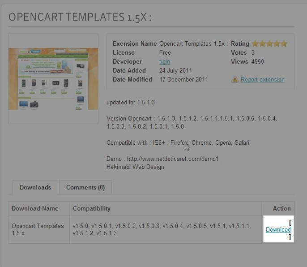Click the Report extension link

click(x=263, y=80)
